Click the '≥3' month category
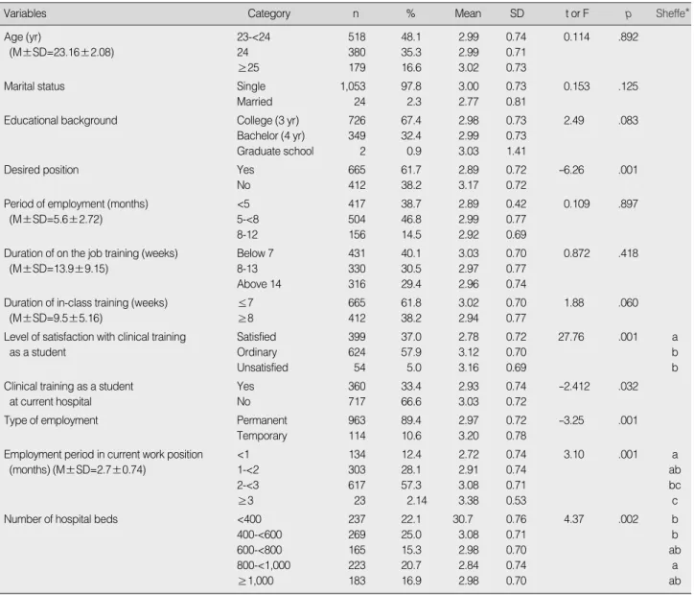Image resolution: width=694 pixels, height=595 pixels. click(245, 501)
